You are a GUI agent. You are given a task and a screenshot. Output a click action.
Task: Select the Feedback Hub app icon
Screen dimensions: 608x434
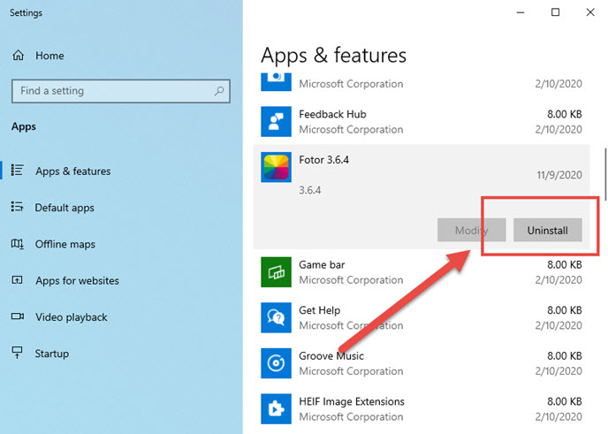pyautogui.click(x=276, y=122)
